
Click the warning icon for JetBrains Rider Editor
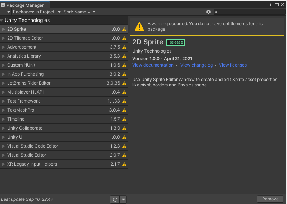[124, 83]
